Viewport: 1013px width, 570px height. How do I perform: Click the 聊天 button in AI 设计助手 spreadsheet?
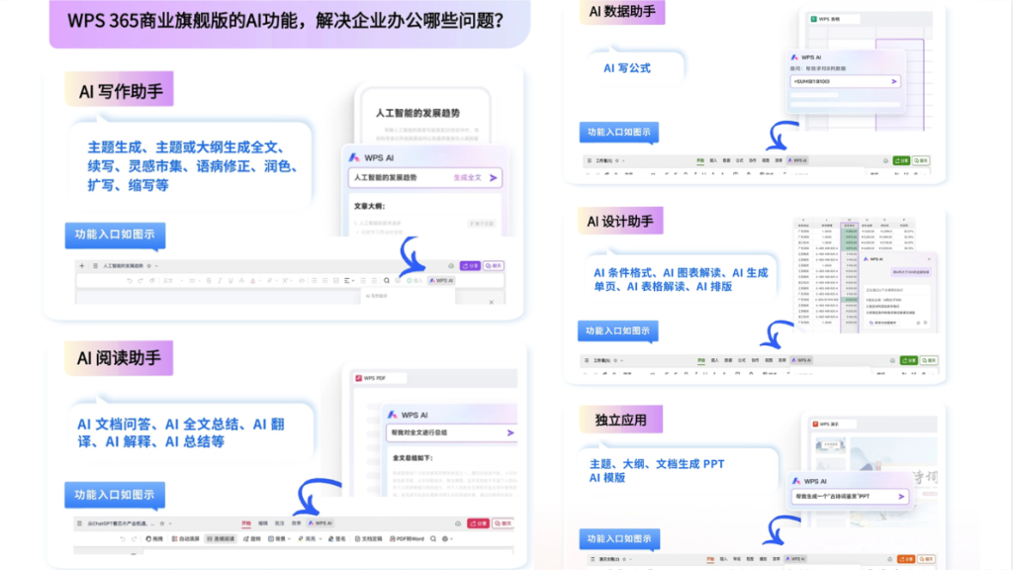[x=929, y=360]
